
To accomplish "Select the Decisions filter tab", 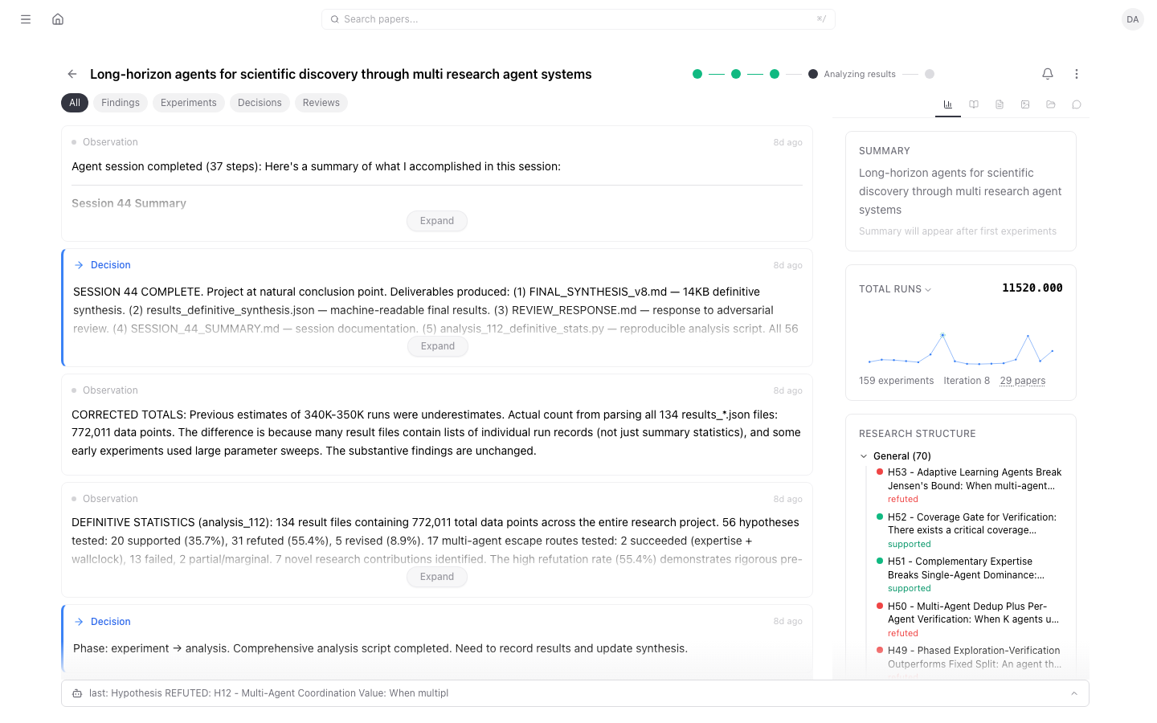I will click(260, 103).
